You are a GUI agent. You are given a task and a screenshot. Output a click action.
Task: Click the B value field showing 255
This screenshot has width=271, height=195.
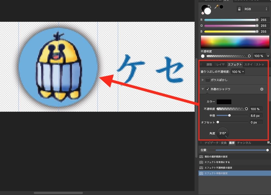click(x=264, y=31)
